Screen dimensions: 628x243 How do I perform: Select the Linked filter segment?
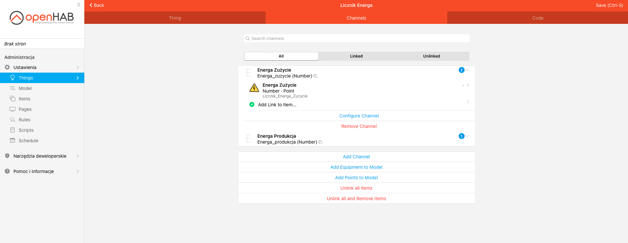pyautogui.click(x=356, y=56)
